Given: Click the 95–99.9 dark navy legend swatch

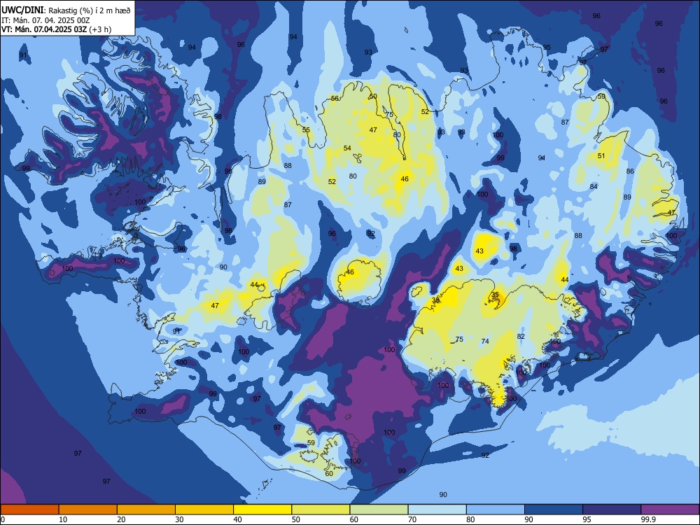Looking at the screenshot, I should click(x=612, y=510).
